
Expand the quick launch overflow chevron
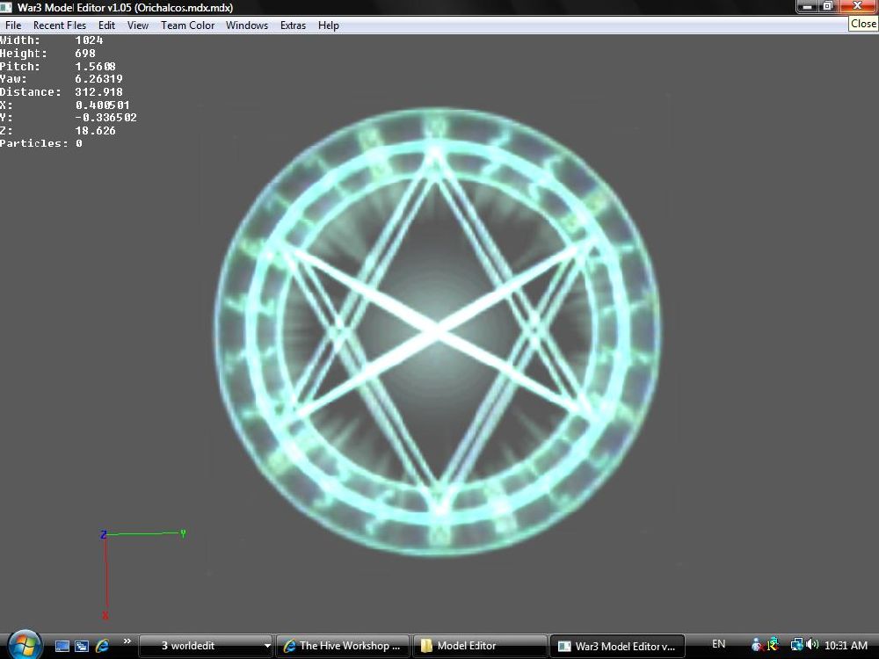(127, 641)
